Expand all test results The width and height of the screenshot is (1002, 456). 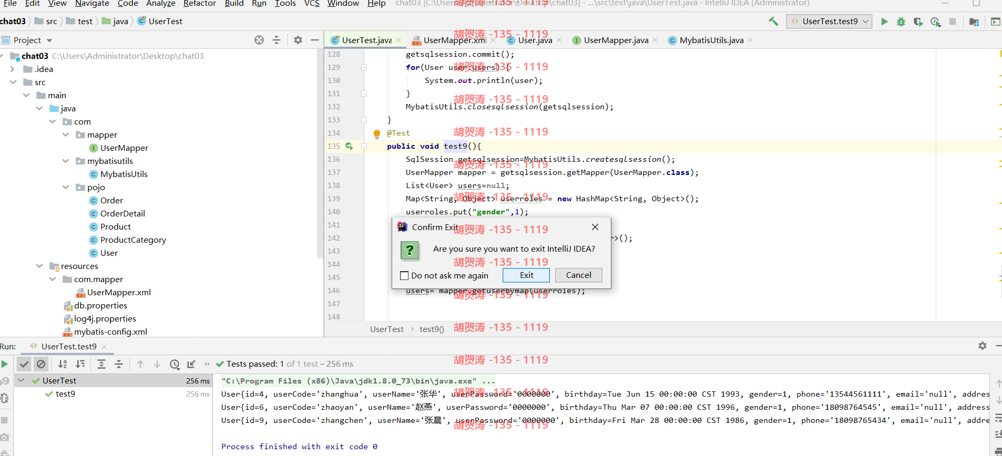click(101, 364)
